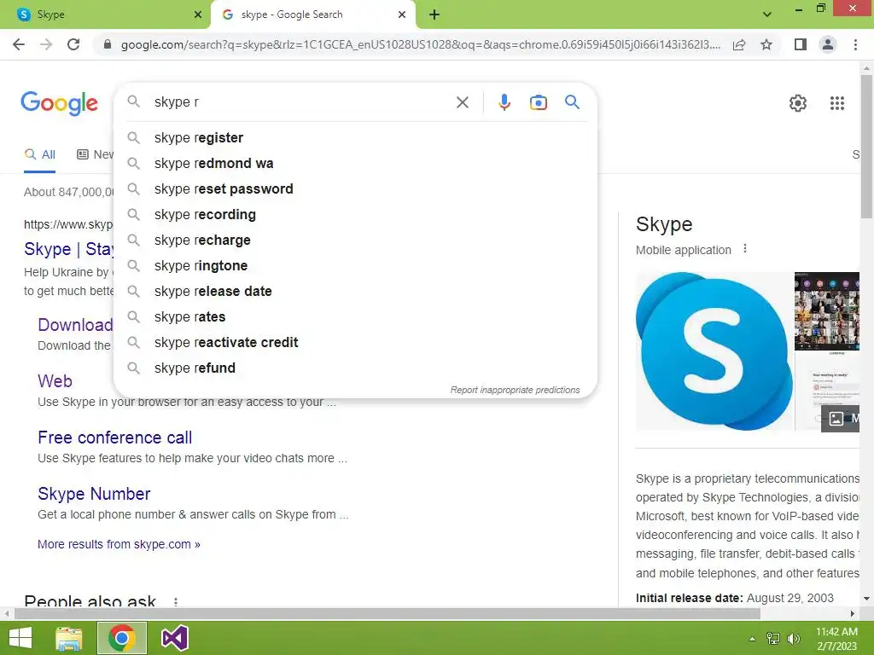Choose suggestion skype redmond wa
This screenshot has width=874, height=655.
click(355, 163)
